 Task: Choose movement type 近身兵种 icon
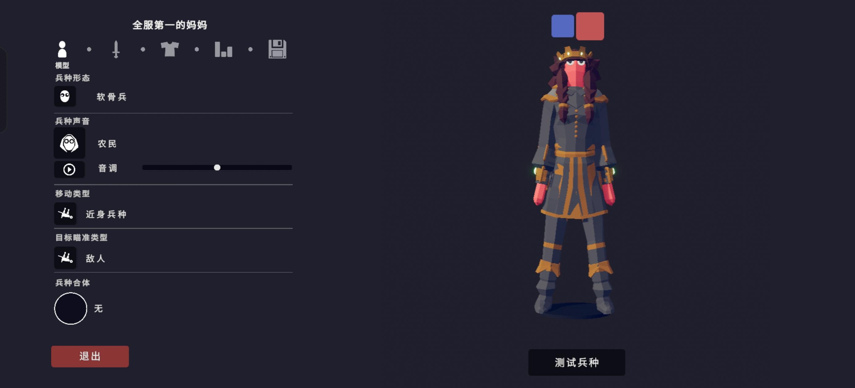click(66, 214)
